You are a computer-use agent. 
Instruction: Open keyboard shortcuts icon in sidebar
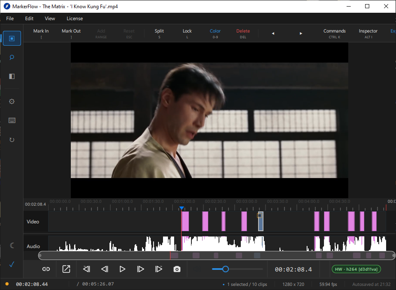coord(12,121)
